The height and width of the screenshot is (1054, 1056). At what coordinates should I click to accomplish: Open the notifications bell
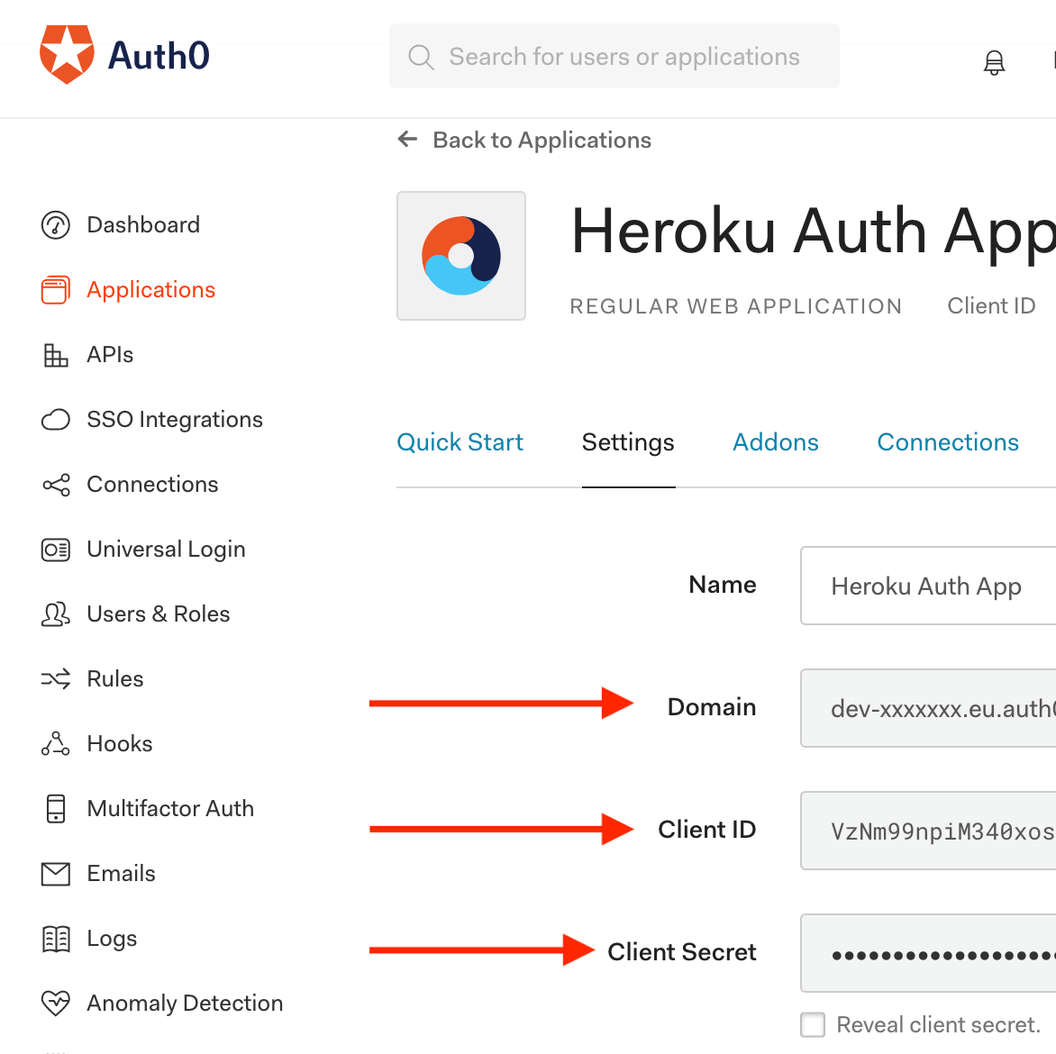click(994, 63)
